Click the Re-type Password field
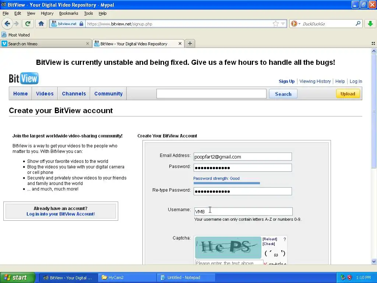Image resolution: width=377 pixels, height=283 pixels. [x=243, y=191]
